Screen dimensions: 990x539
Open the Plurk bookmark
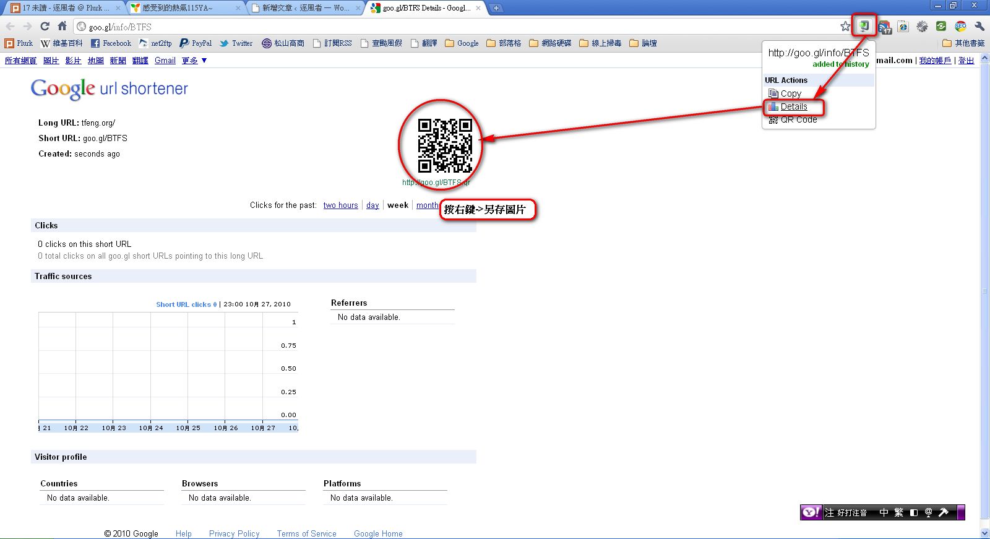click(19, 43)
